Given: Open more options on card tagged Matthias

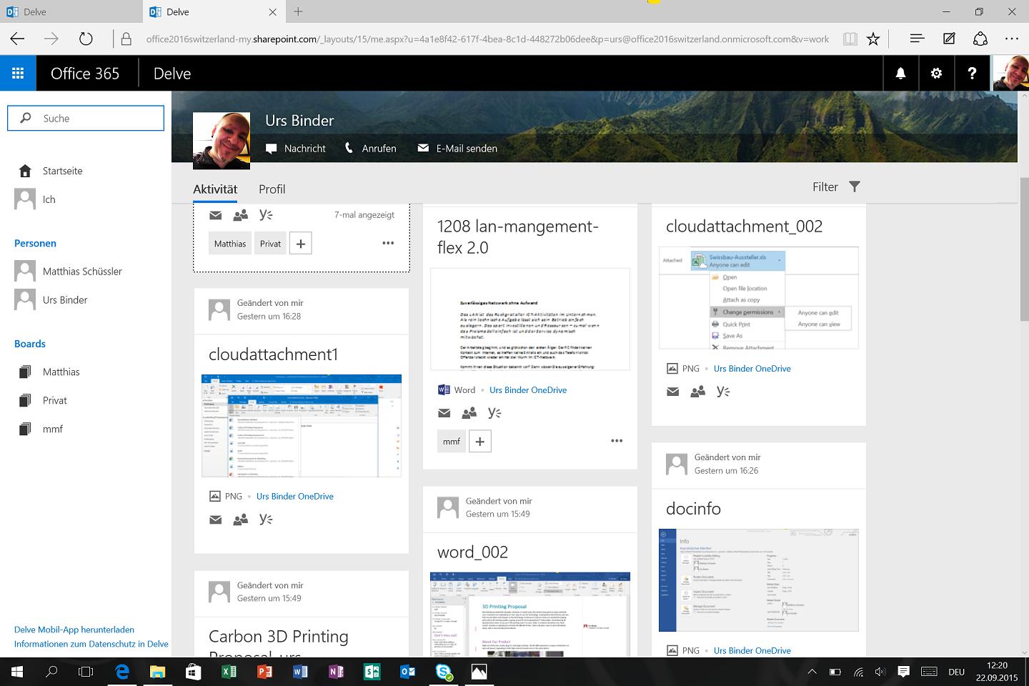Looking at the screenshot, I should (388, 243).
